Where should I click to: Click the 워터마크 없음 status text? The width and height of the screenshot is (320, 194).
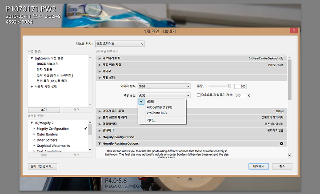275,131
